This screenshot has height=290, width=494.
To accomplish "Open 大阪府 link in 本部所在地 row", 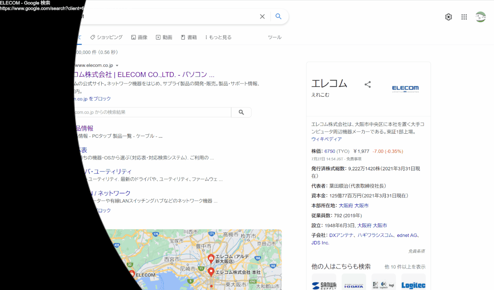I will [345, 205].
